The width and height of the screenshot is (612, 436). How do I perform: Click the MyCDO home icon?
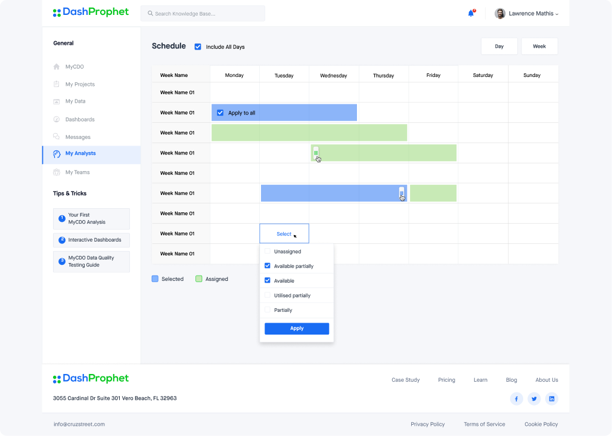[57, 67]
